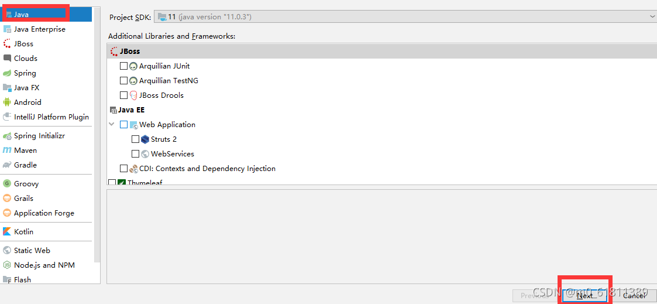Choose Maven project type label
Viewport: 657px width, 304px height.
click(25, 150)
